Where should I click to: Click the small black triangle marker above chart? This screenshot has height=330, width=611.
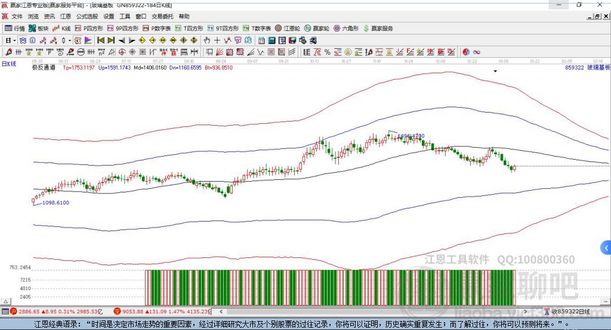click(x=495, y=71)
